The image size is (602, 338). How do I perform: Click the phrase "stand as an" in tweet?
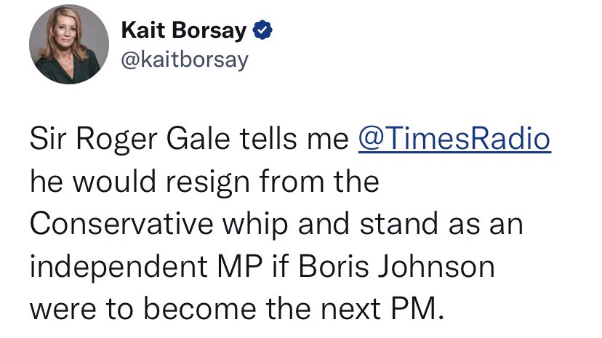click(x=441, y=224)
